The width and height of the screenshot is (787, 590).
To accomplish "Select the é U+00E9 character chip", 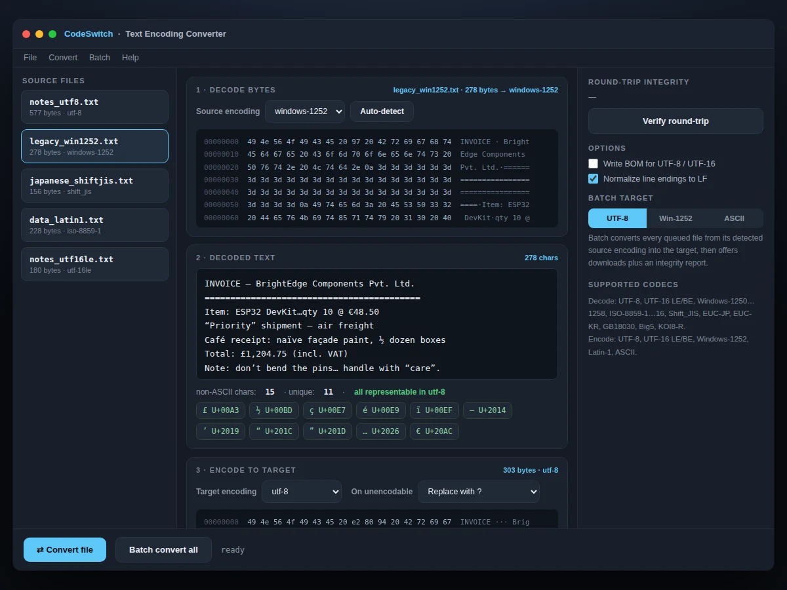I will point(381,410).
